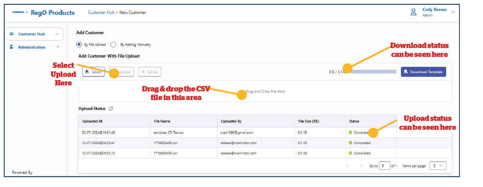Click the file size progress bar
This screenshot has height=187, width=483.
click(x=374, y=72)
